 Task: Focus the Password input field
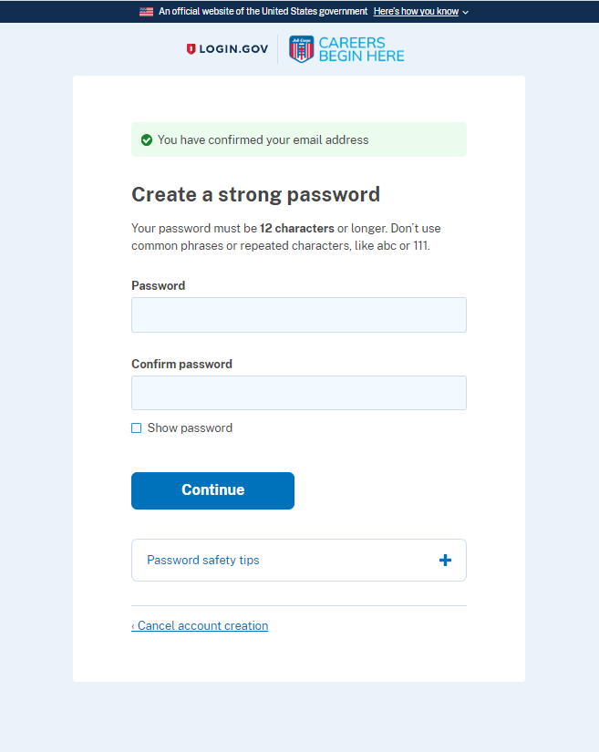click(299, 315)
